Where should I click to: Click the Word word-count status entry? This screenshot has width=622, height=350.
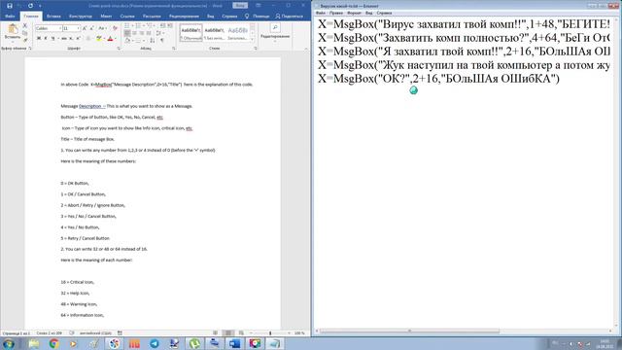[50, 332]
